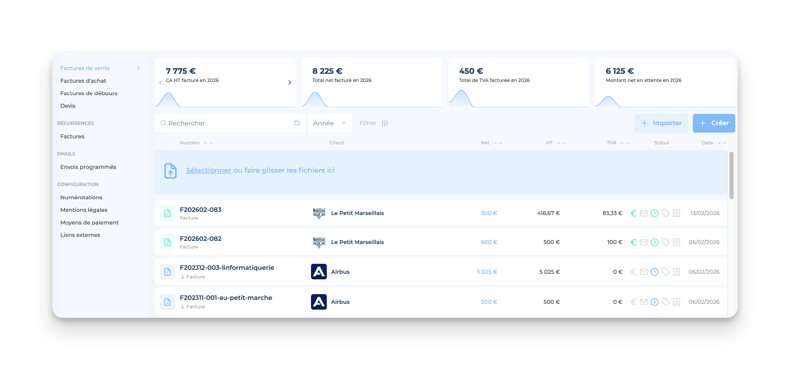Open Moyens de paiement settings
Screen dimensions: 790x370
click(89, 222)
